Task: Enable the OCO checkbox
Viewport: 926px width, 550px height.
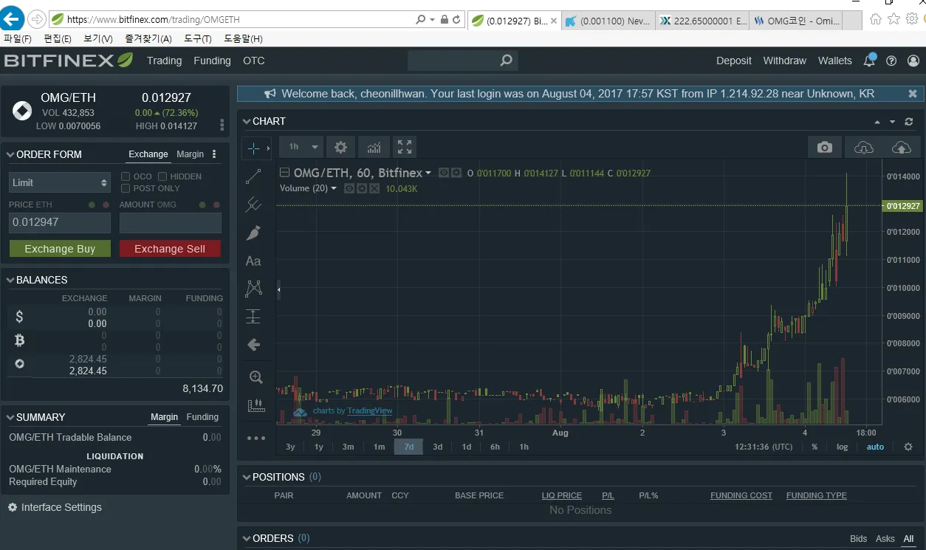Action: [x=126, y=176]
